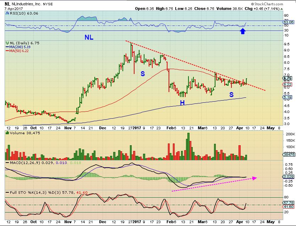The height and width of the screenshot is (226, 296).
Task: Click the MACD(12,26,9) legend label
Action: [25, 163]
